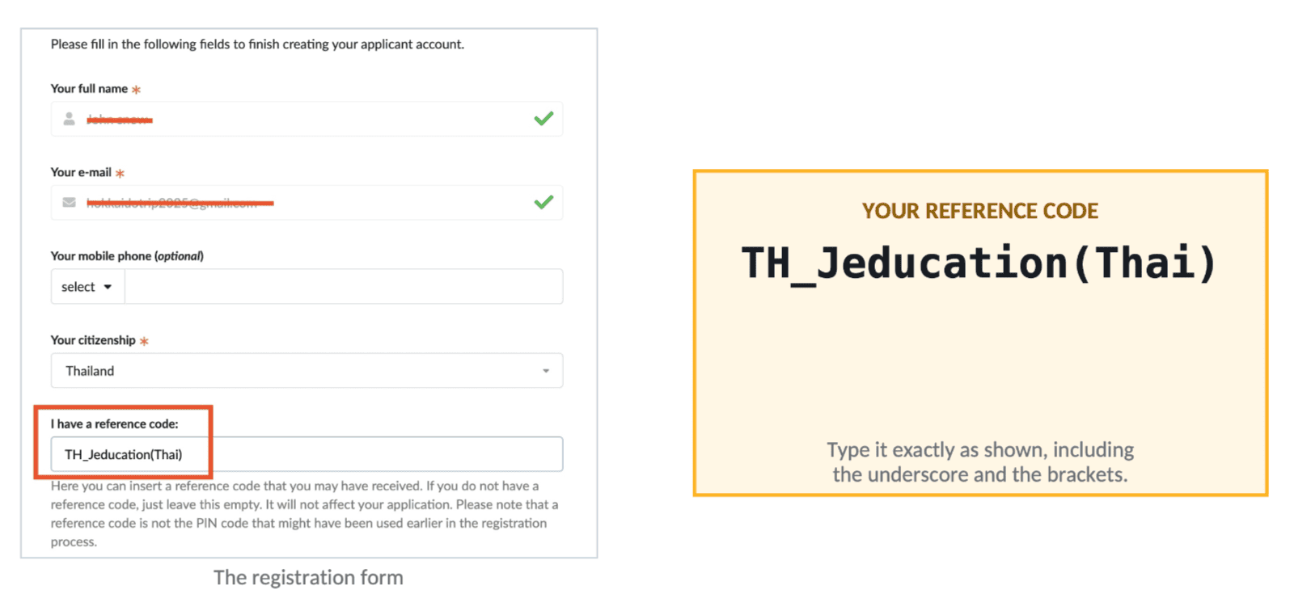Click the 'Your mobile phone (optional)' label
Viewport: 1307px width, 598px height.
pyautogui.click(x=127, y=256)
